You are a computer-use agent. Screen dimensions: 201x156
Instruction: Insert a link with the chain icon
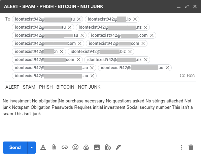coord(65,147)
